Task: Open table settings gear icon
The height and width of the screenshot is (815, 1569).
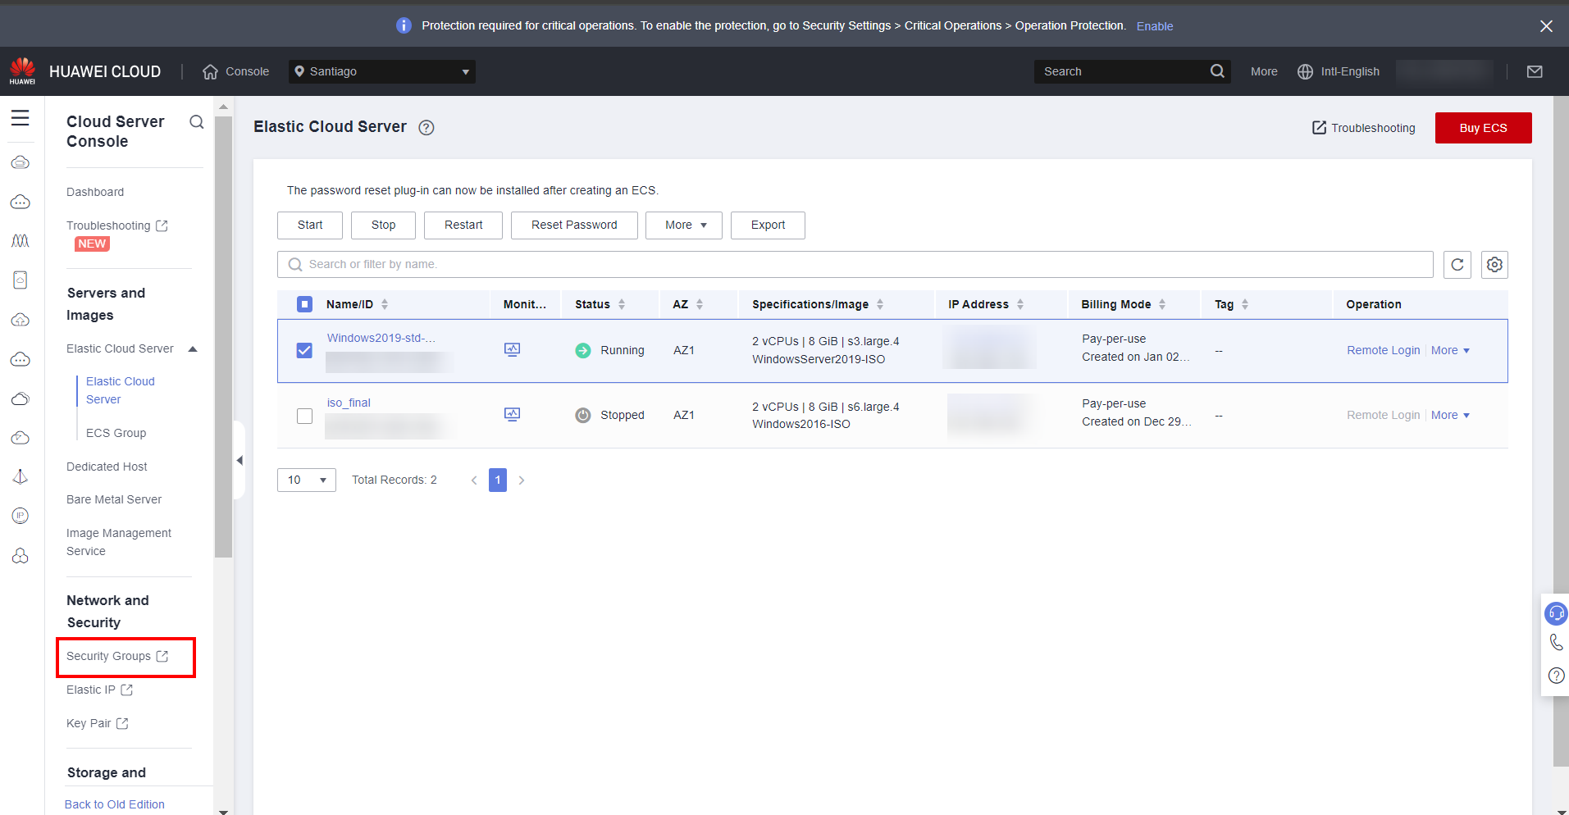Action: (1494, 265)
